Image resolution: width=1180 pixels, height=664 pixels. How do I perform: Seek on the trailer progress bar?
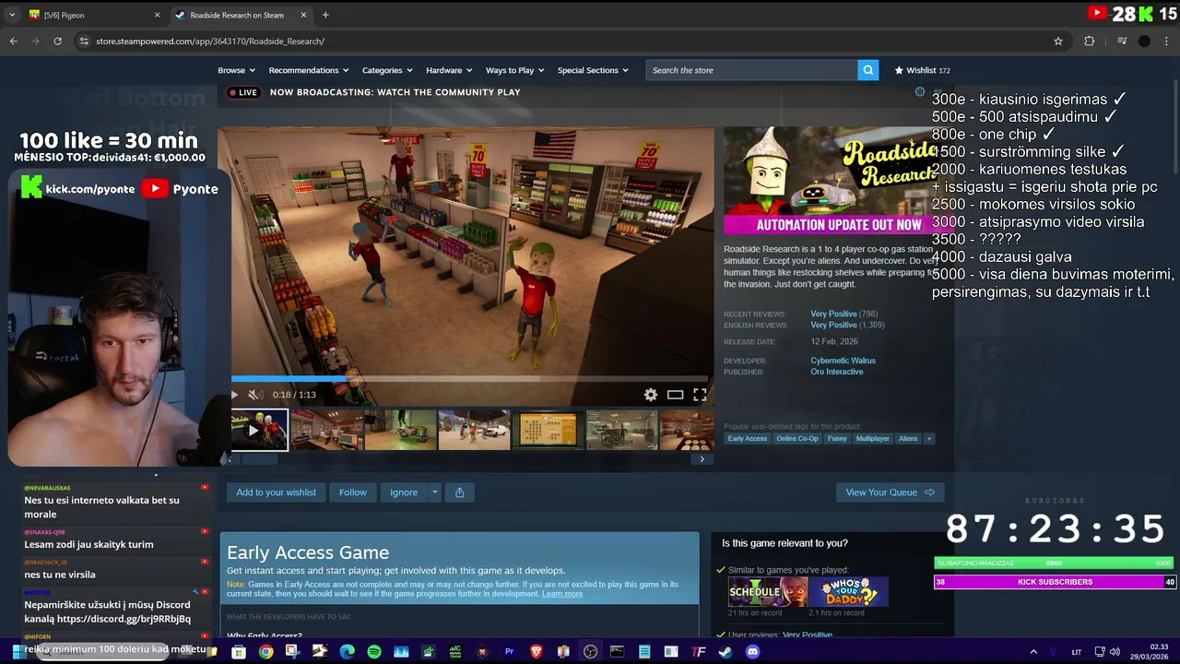coord(470,378)
